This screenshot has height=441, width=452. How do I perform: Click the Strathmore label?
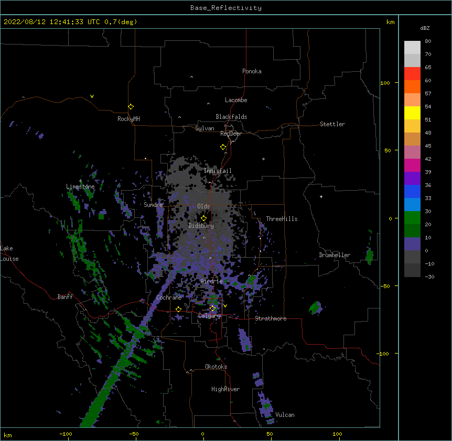271,318
